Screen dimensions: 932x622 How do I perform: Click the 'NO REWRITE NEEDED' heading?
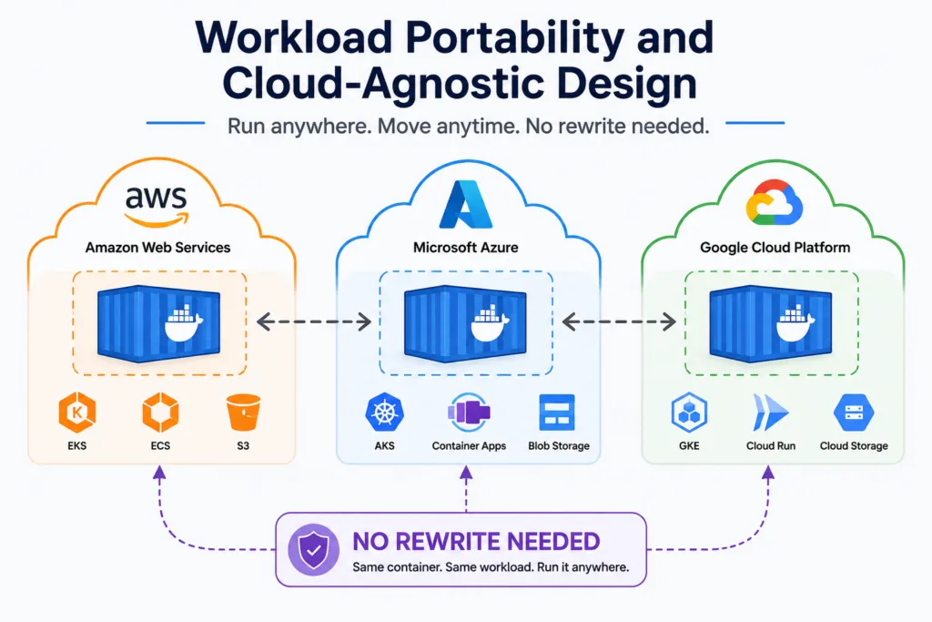pos(476,542)
